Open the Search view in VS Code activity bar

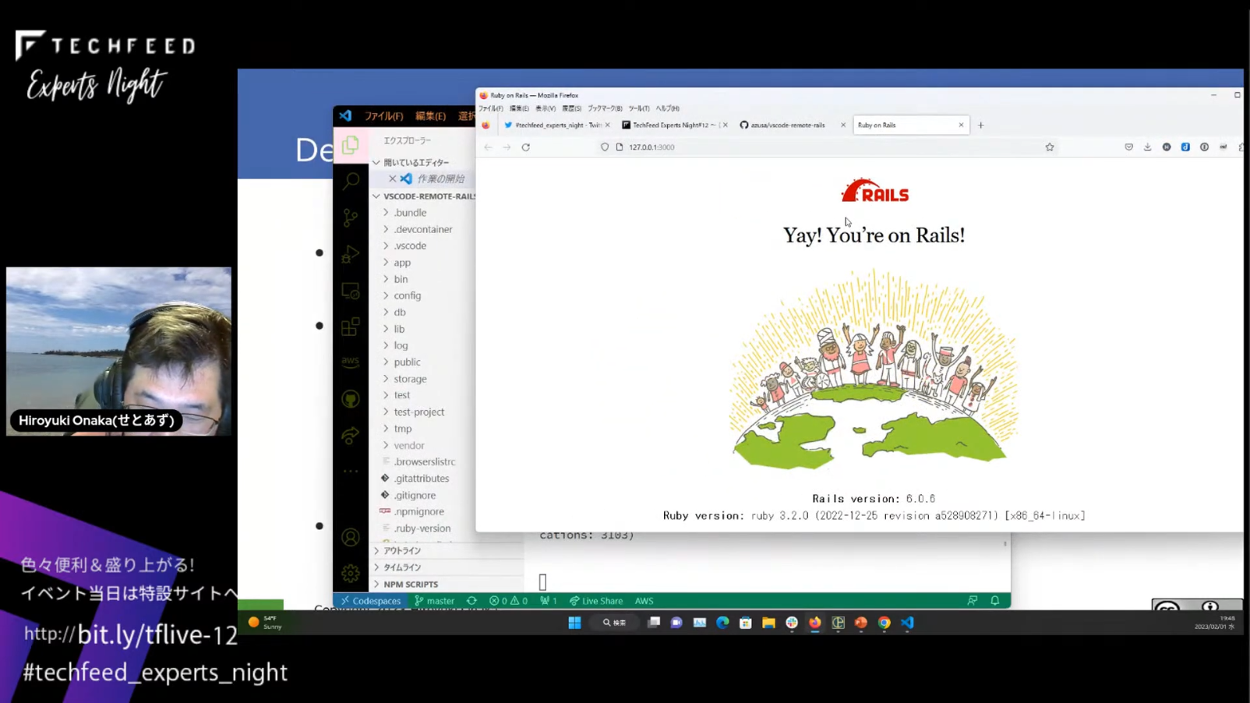click(x=351, y=181)
